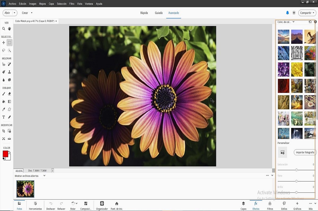
Task: Select the Spot Healing Brush tool
Action: tap(10, 64)
